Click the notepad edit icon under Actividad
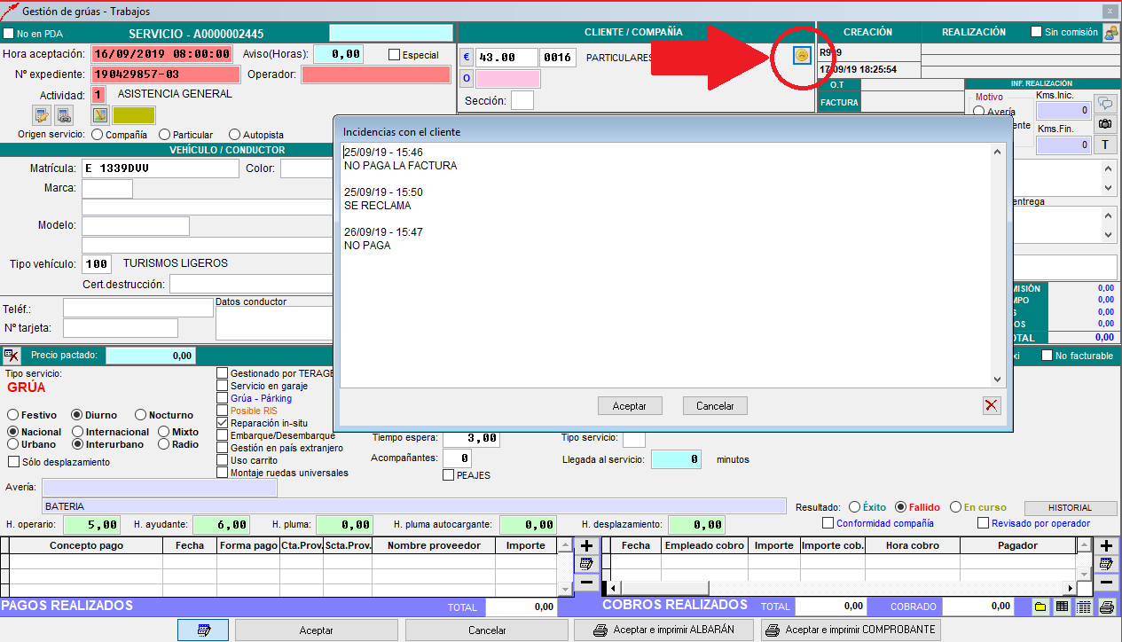 tap(42, 115)
